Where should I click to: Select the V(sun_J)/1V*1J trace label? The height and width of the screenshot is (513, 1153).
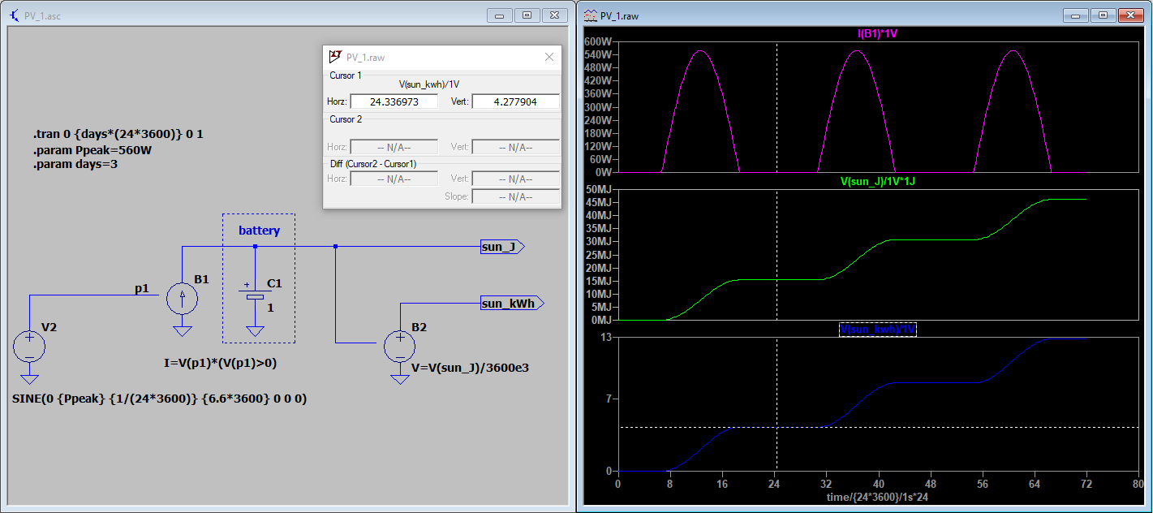coord(877,182)
